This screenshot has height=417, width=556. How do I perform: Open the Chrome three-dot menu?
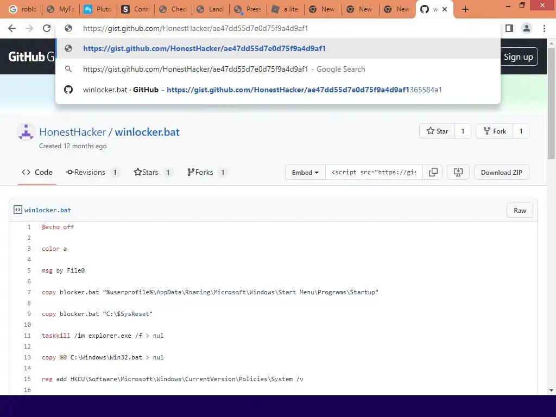click(544, 28)
